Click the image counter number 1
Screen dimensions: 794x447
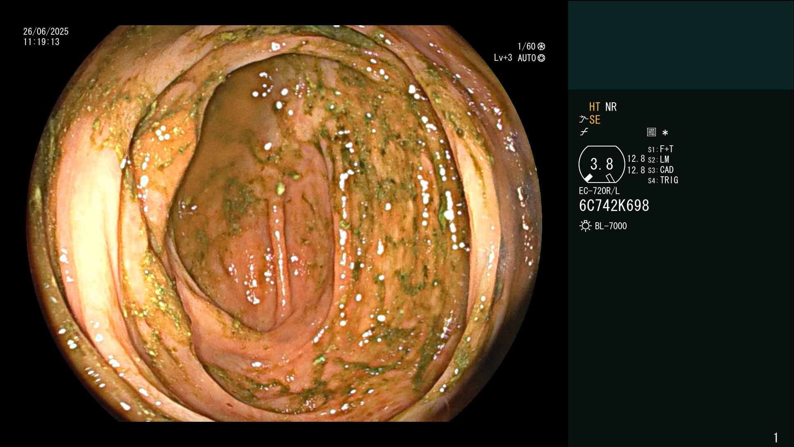[776, 437]
